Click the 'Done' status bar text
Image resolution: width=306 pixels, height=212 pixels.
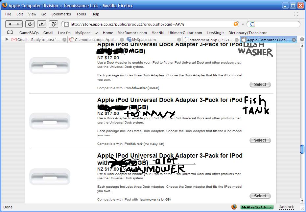click(x=8, y=207)
